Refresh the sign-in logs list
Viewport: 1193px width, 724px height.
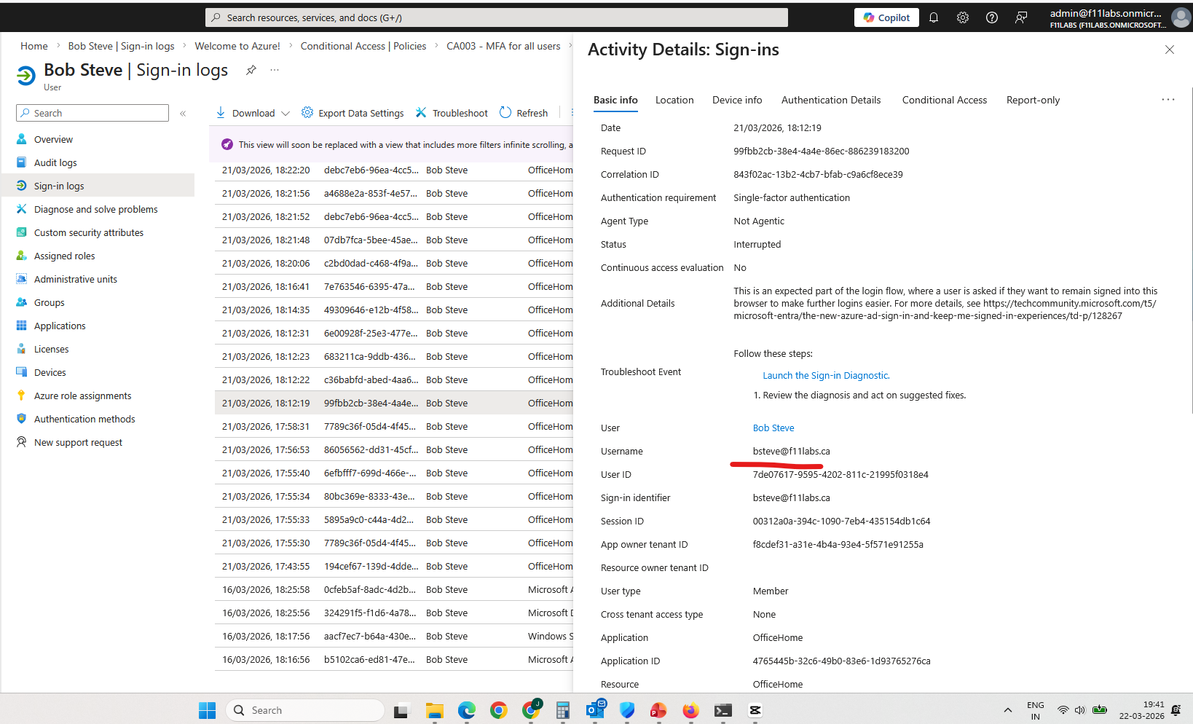(x=524, y=113)
